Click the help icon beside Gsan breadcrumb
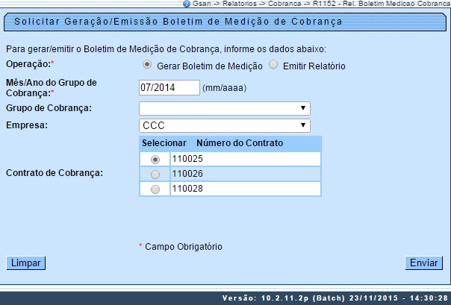The height and width of the screenshot is (305, 451). (187, 4)
